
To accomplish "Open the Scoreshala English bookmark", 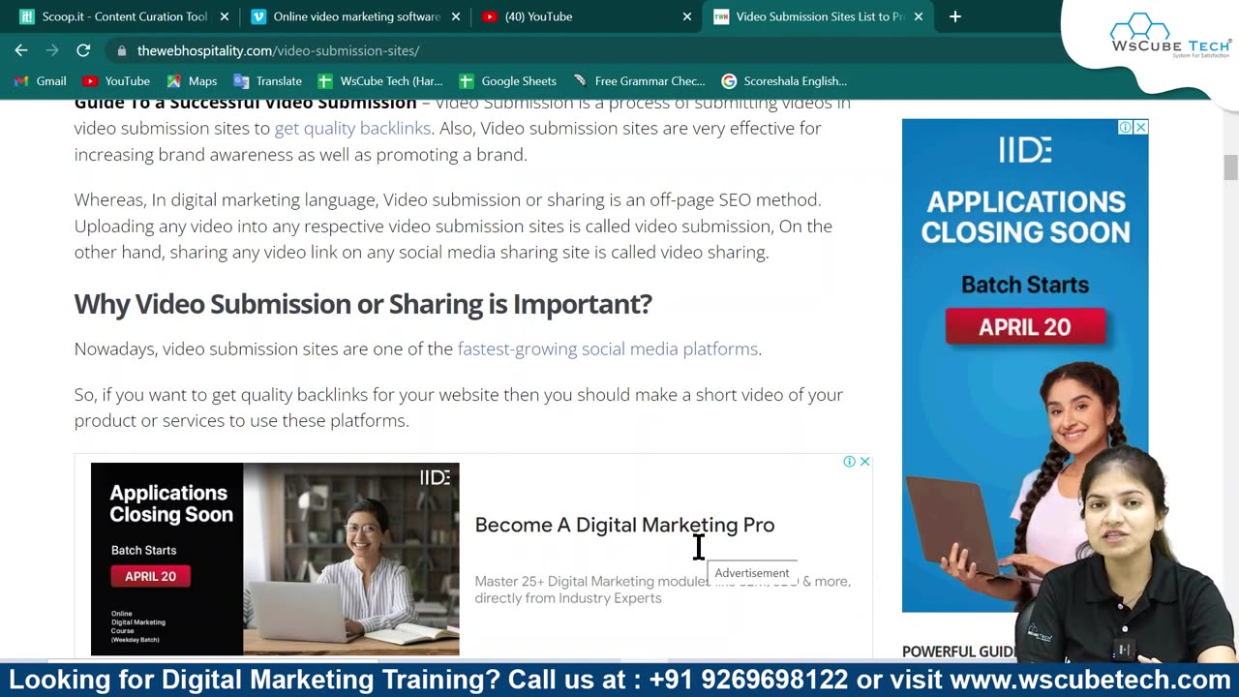I will (784, 81).
